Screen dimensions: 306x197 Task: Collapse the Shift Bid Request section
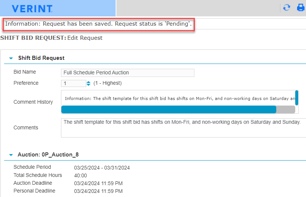[x=11, y=58]
